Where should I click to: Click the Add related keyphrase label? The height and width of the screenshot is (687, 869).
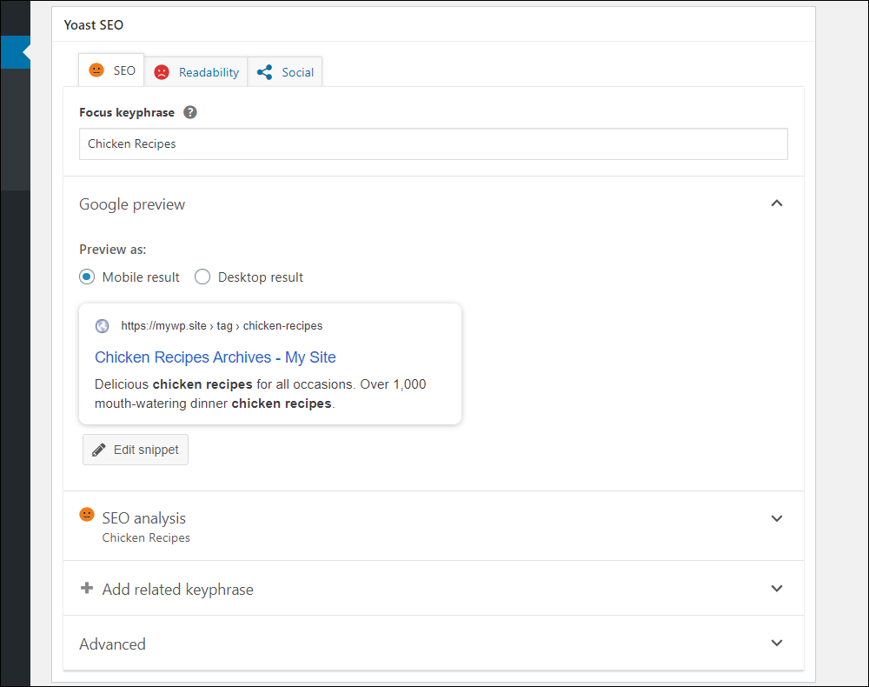[x=178, y=590]
